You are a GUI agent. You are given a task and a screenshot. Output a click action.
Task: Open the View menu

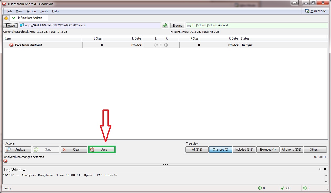point(19,11)
